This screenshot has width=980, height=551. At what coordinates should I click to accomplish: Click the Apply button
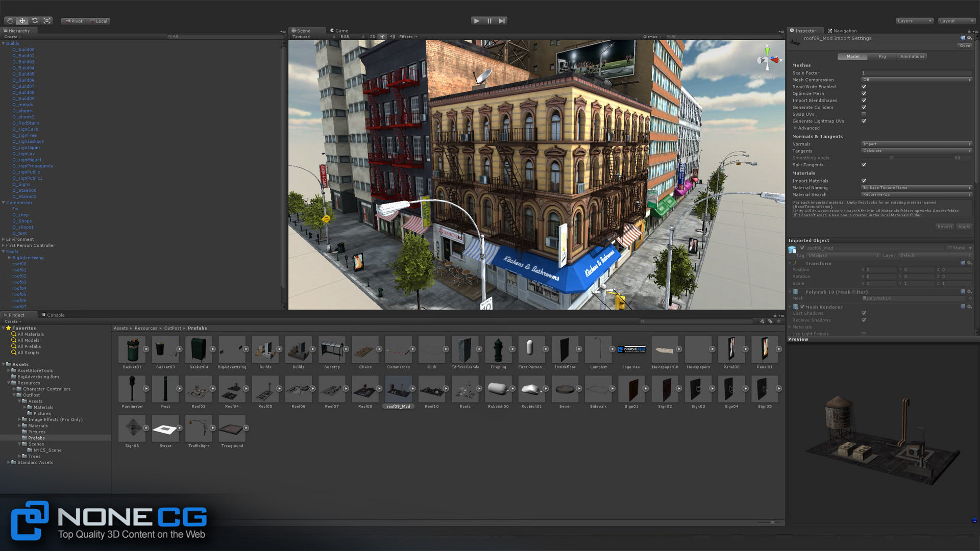pos(964,227)
